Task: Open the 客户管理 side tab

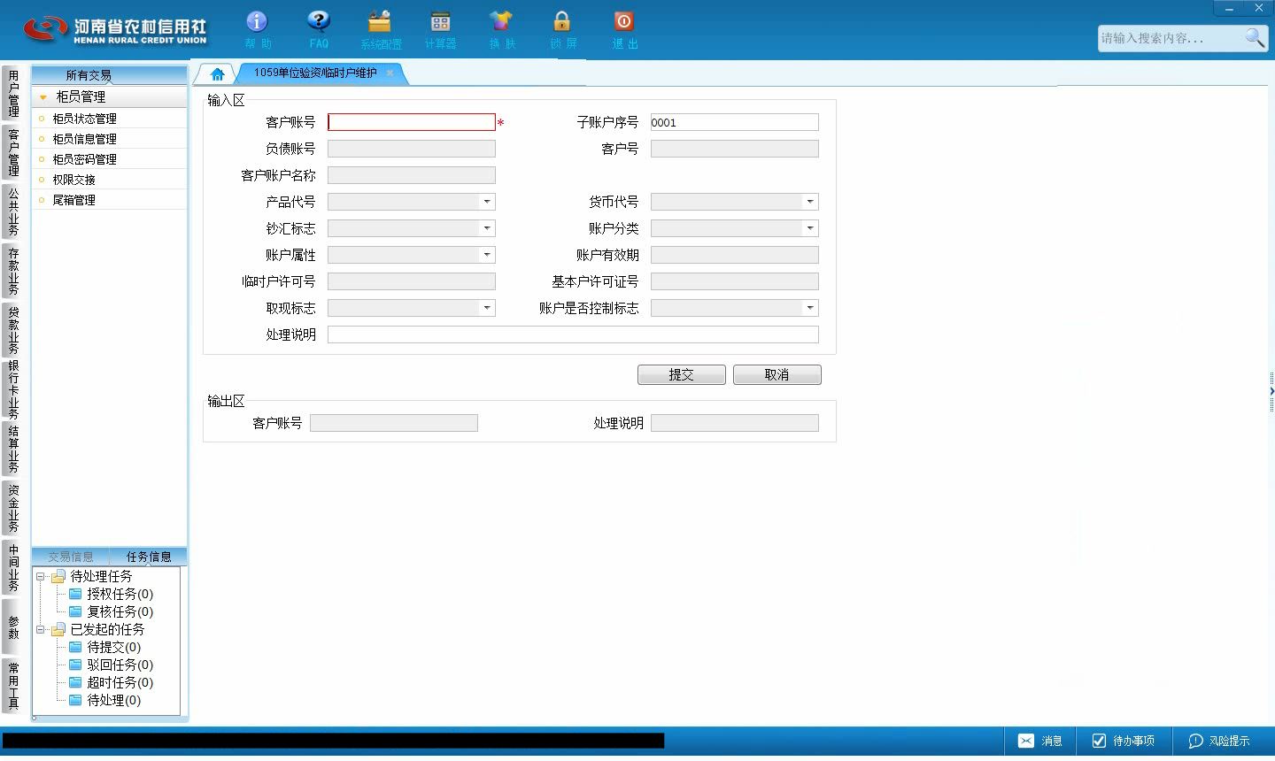Action: pyautogui.click(x=12, y=153)
